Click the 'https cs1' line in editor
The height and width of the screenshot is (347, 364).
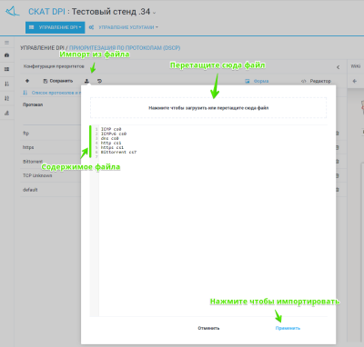pos(112,147)
